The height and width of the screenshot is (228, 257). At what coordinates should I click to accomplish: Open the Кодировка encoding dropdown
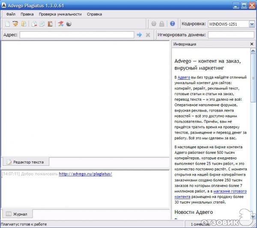[x=252, y=24]
